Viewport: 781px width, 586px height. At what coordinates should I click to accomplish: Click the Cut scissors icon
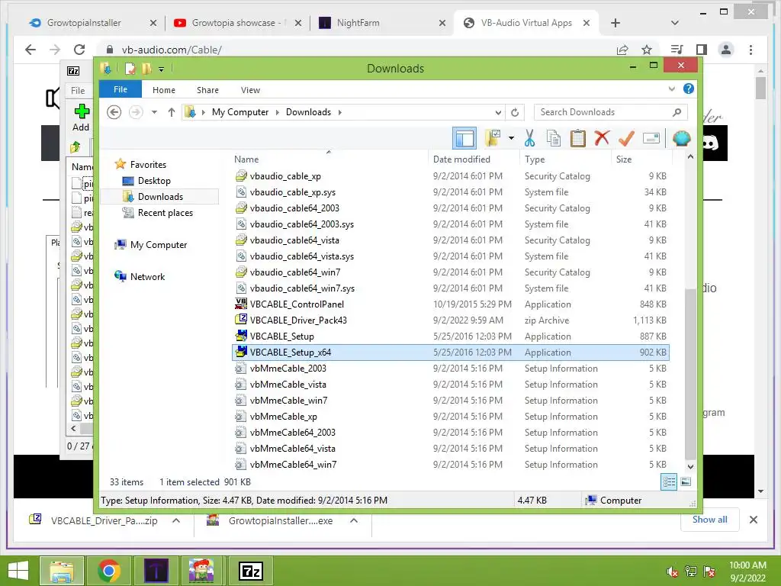point(529,138)
